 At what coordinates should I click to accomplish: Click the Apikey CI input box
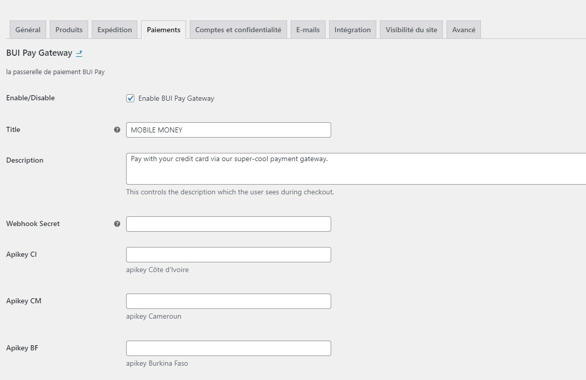(x=228, y=254)
